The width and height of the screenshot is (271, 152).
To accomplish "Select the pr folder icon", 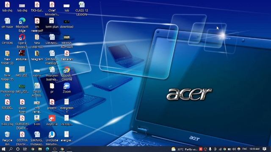I will coord(52,88).
